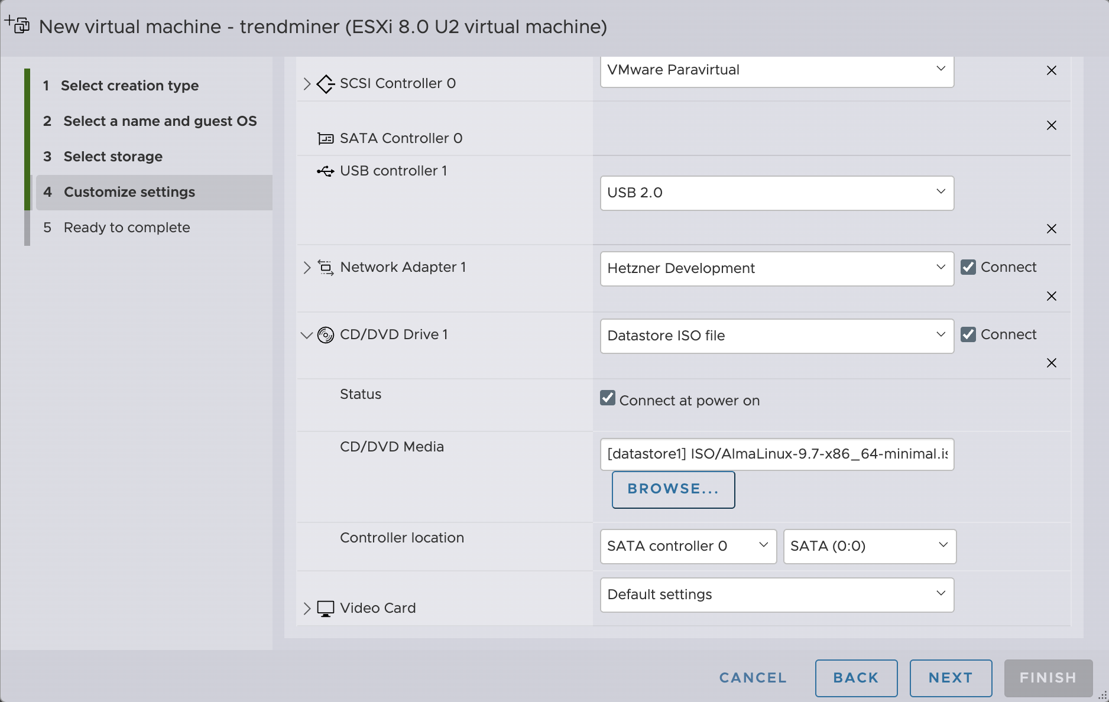
Task: Remove USB controller 1 with its X
Action: (1052, 229)
